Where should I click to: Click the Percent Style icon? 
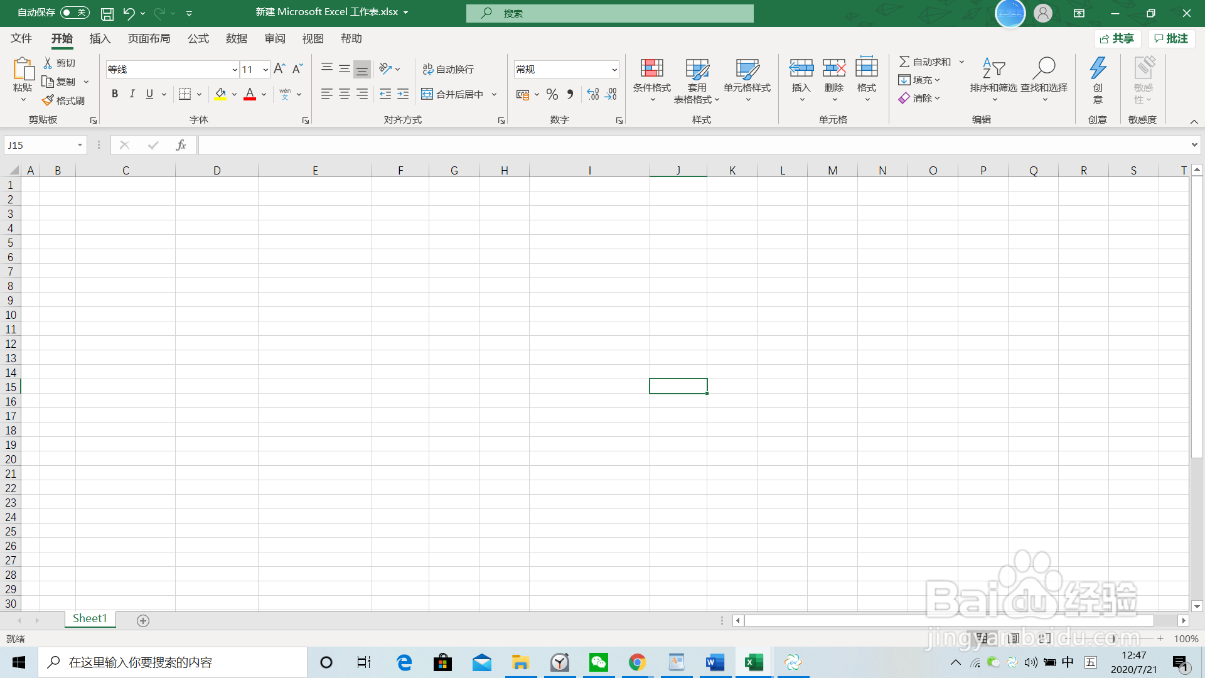pyautogui.click(x=552, y=94)
